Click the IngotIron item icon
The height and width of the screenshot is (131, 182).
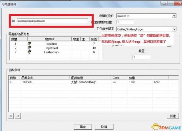click(29, 44)
